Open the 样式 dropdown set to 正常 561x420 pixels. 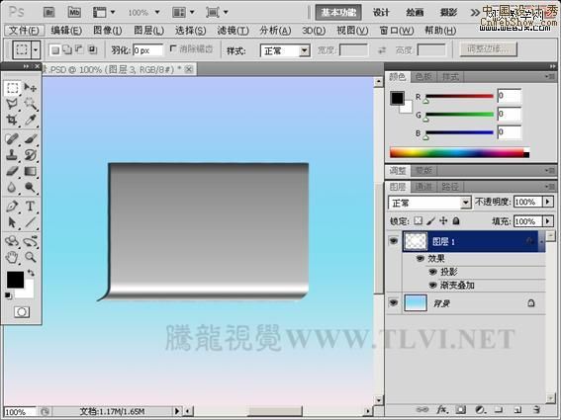point(285,50)
